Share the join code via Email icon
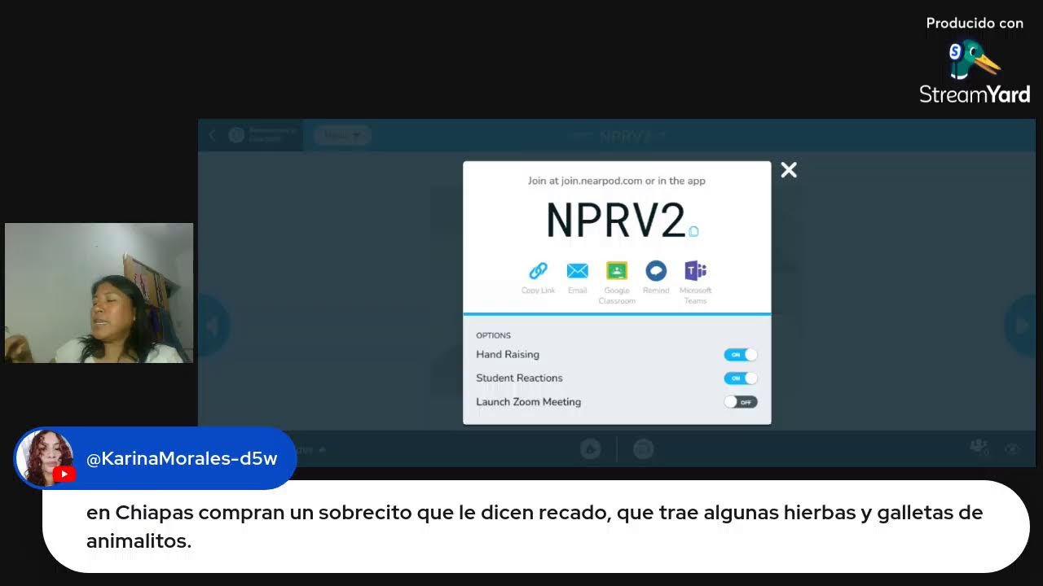The image size is (1043, 586). pyautogui.click(x=577, y=271)
